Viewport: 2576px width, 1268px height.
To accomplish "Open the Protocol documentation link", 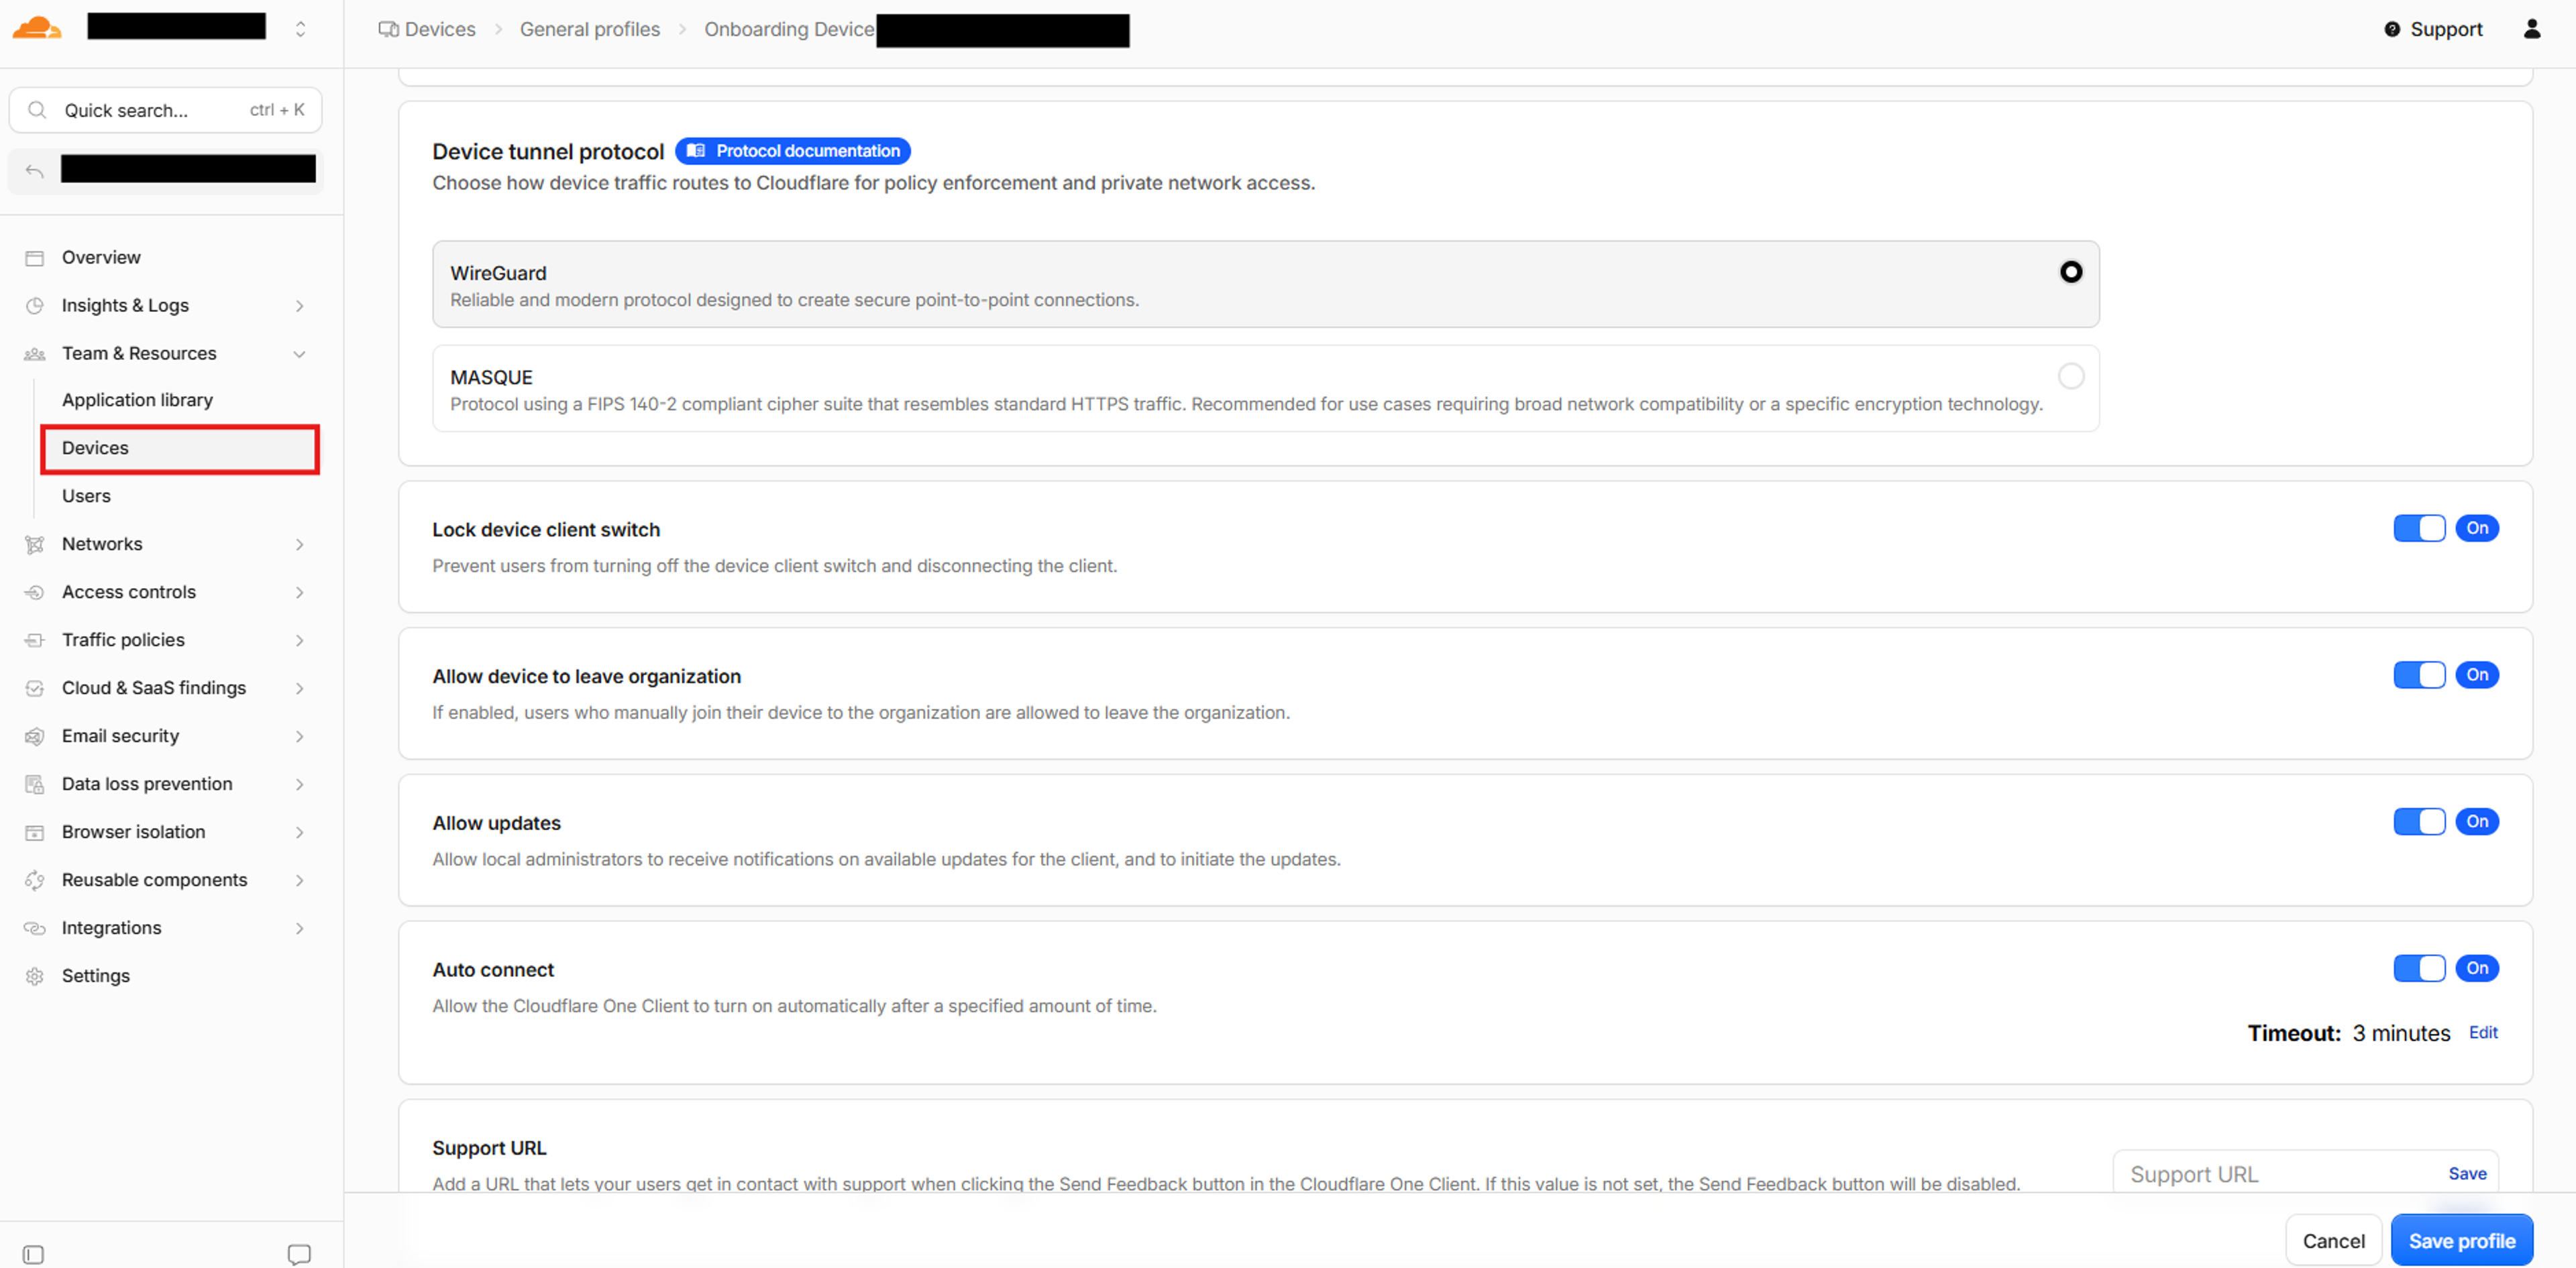I will click(792, 151).
